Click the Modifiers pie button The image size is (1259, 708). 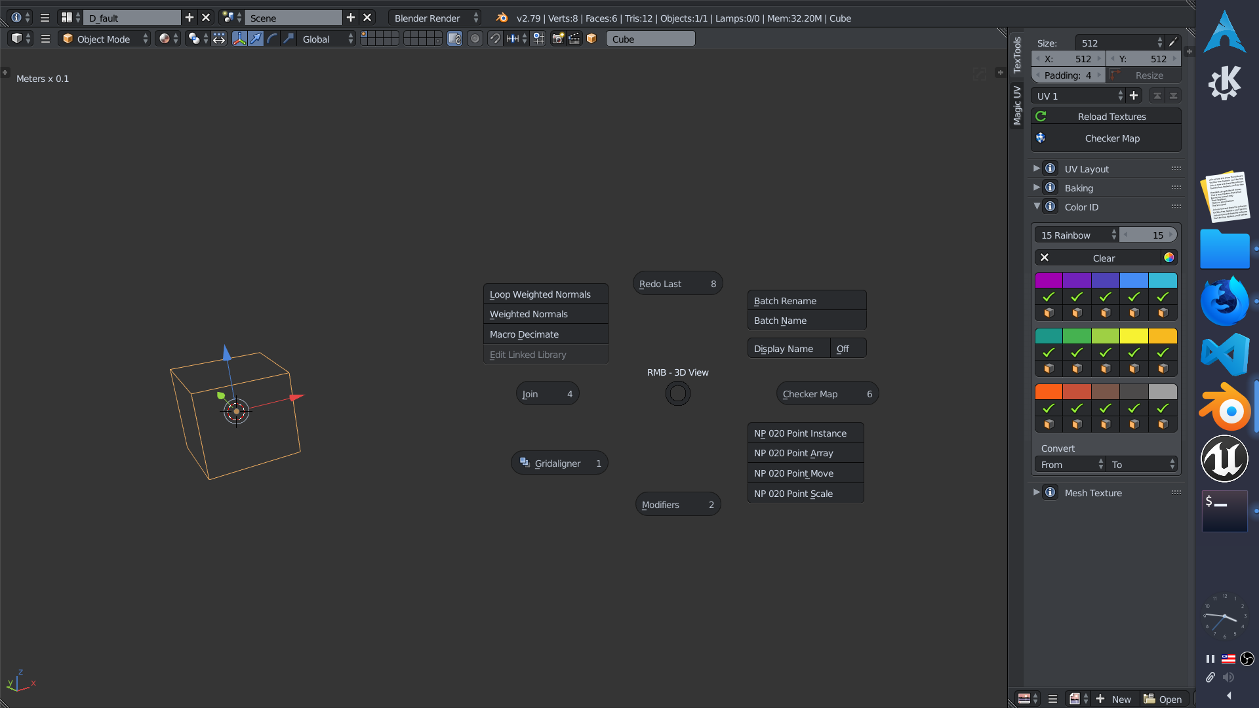pyautogui.click(x=677, y=504)
